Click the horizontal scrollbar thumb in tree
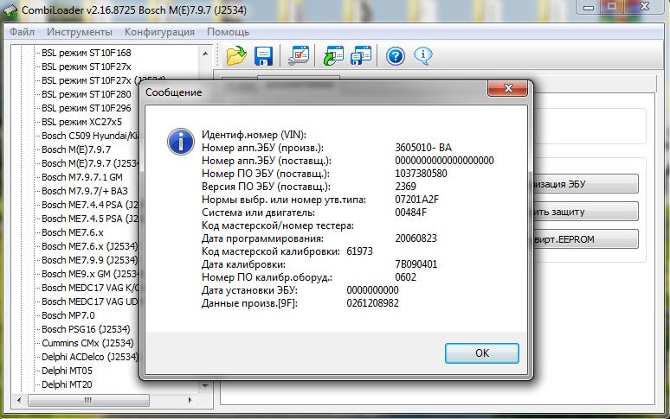Viewport: 670px width, 419px height. pos(88,400)
